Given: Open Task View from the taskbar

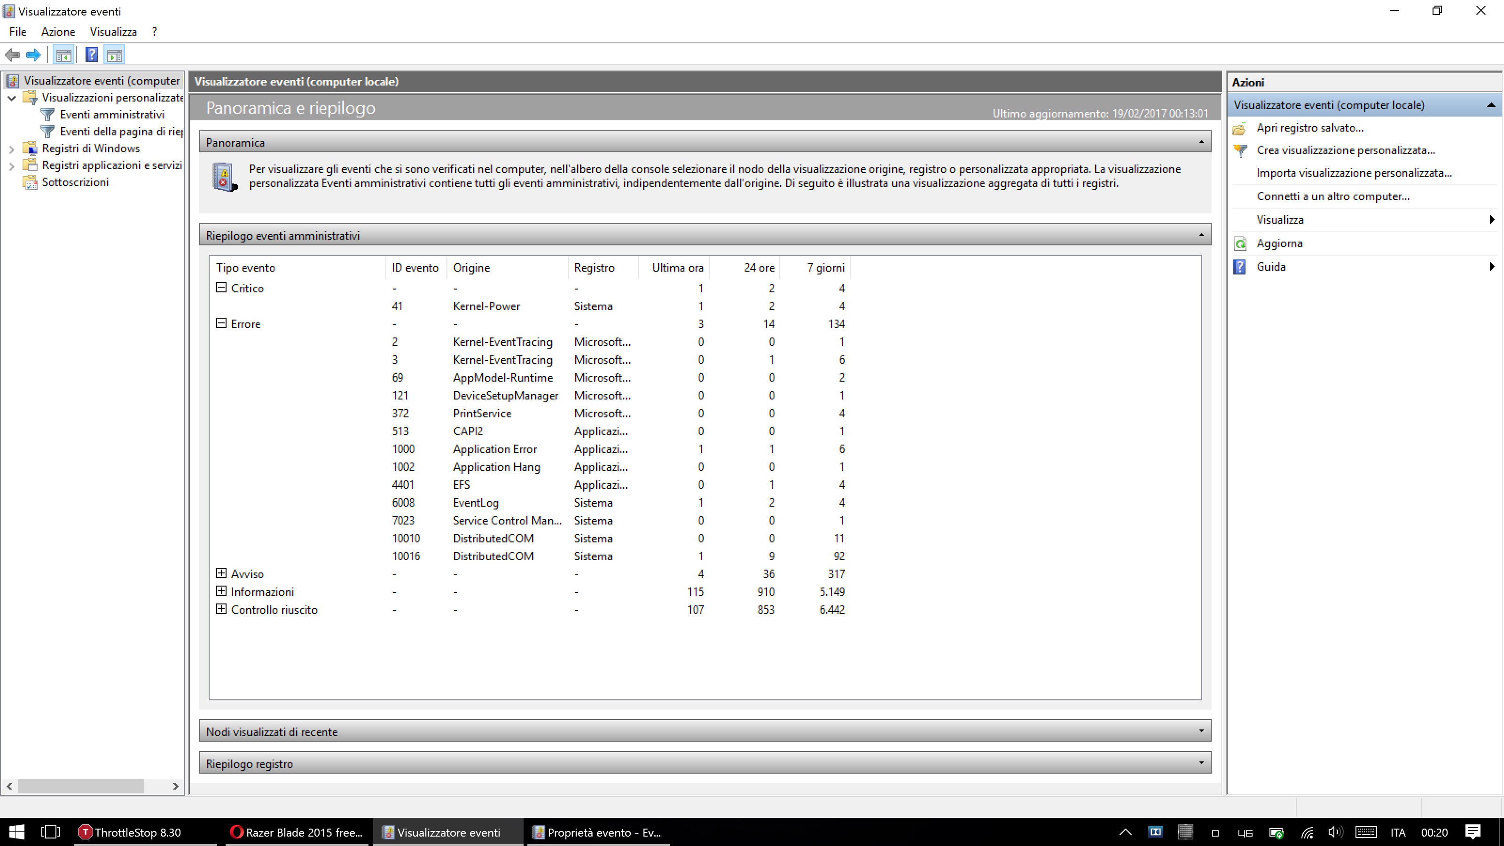Looking at the screenshot, I should click(51, 832).
